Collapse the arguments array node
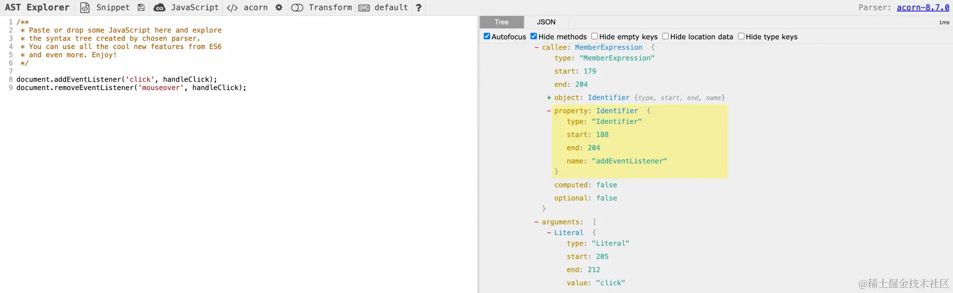953x293 pixels. (537, 222)
